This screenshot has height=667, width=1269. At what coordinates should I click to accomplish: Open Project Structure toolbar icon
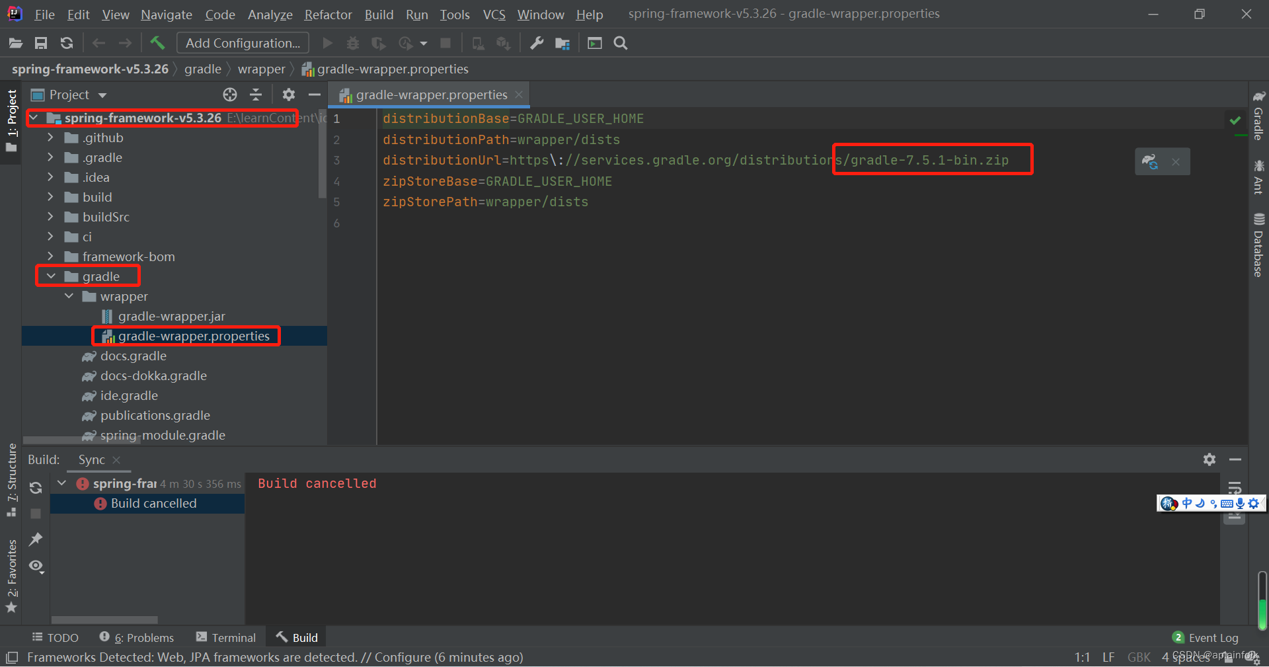[x=562, y=44]
